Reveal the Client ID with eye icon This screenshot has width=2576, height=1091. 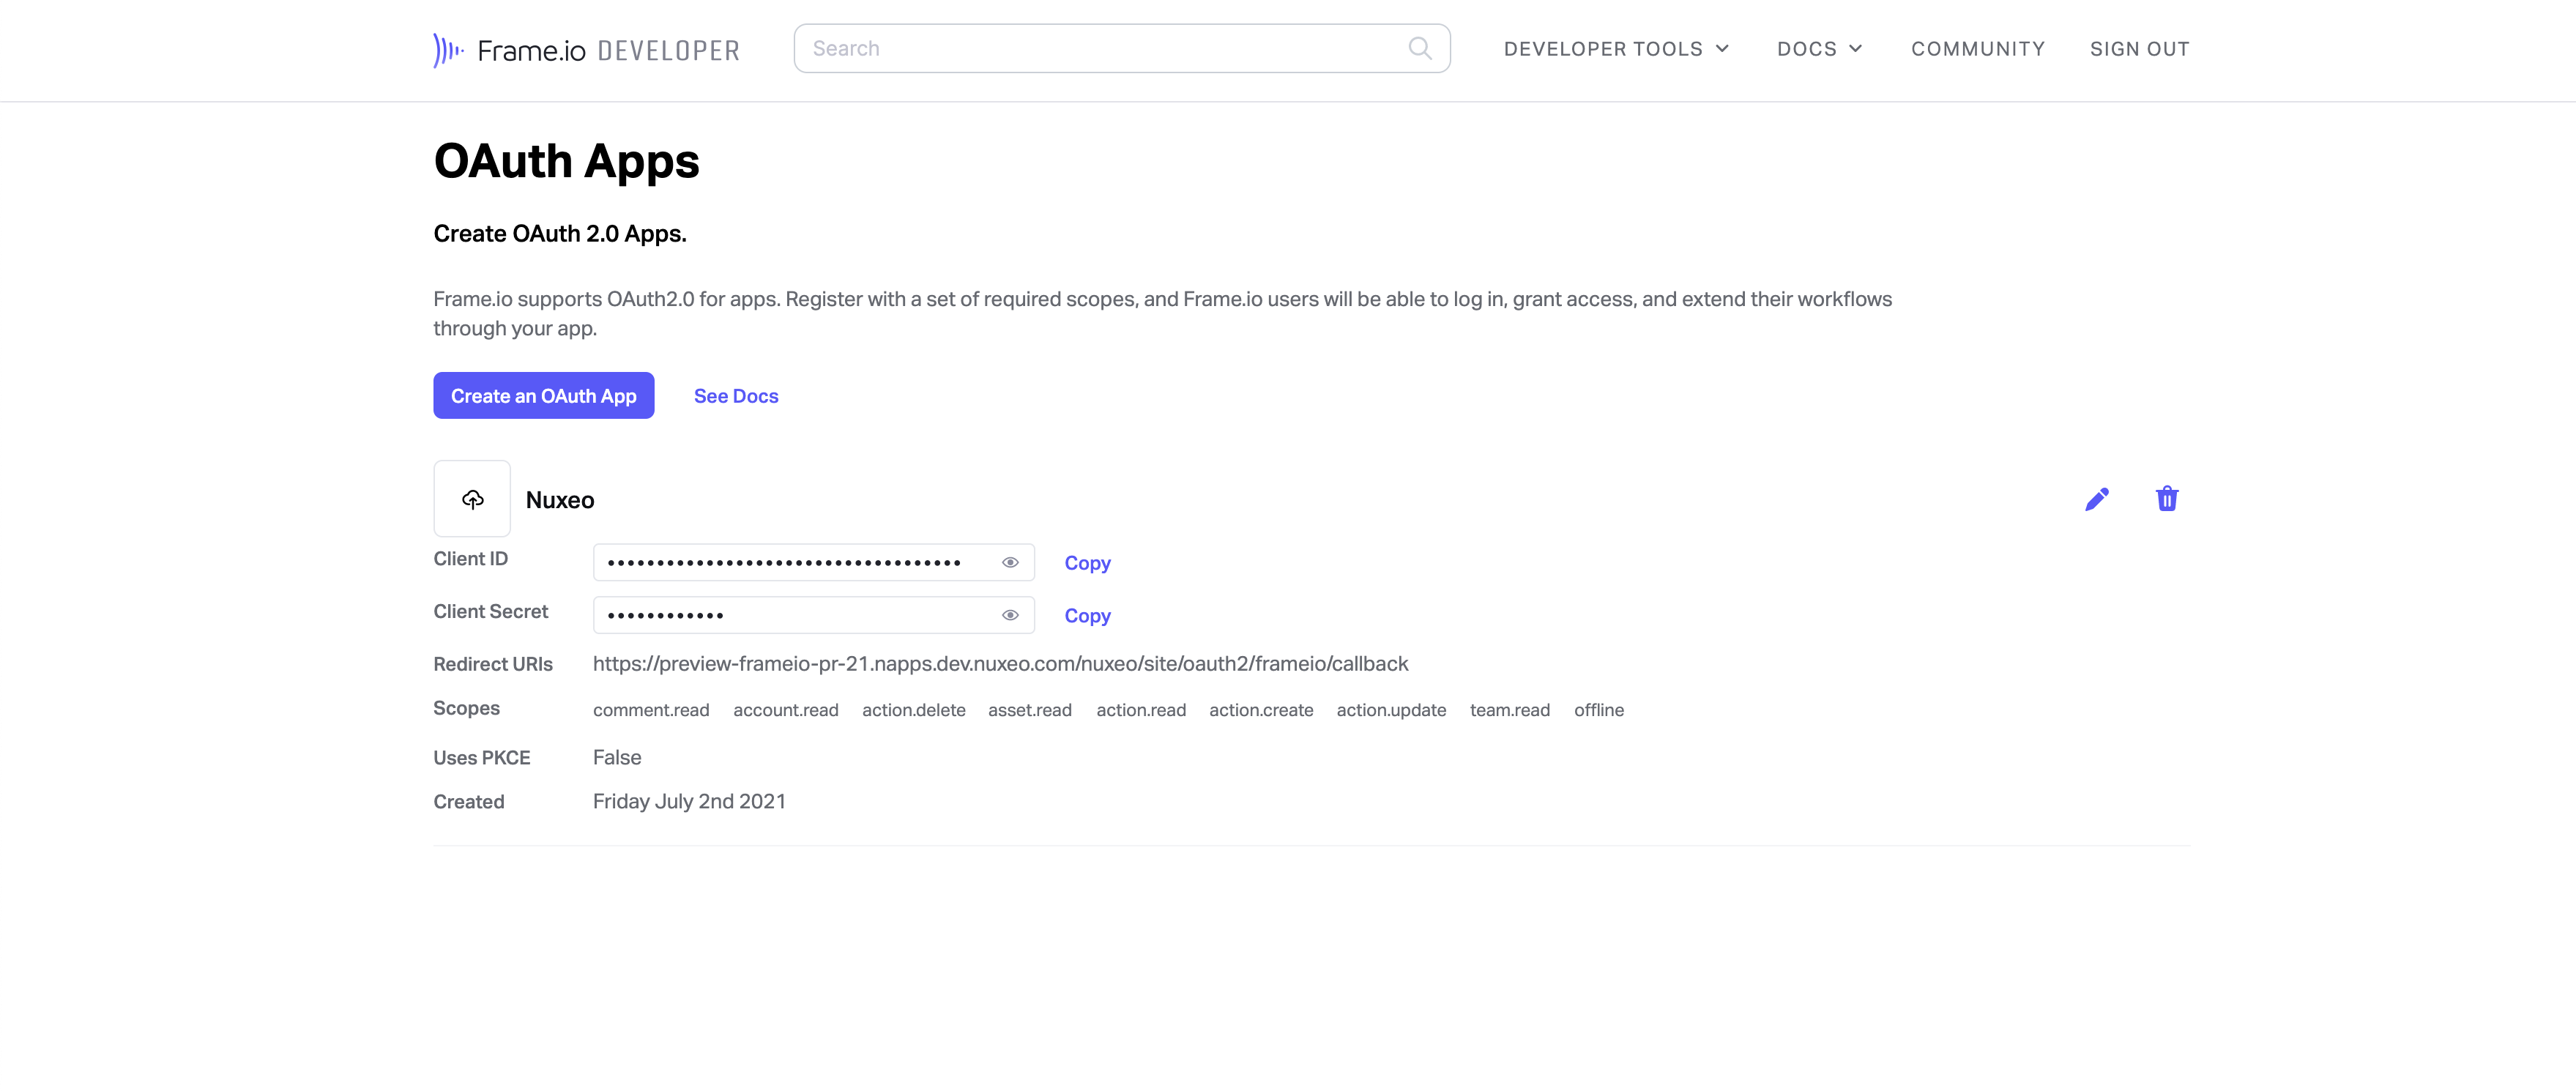click(x=1010, y=563)
